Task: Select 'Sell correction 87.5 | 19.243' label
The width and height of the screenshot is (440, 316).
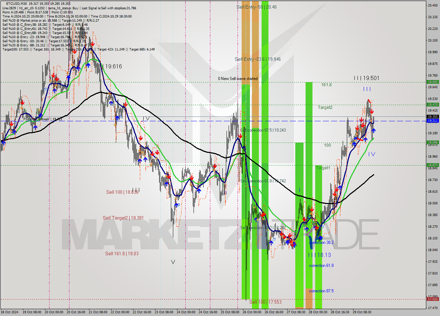Action: 263,130
